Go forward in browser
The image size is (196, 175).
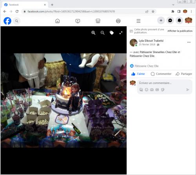coord(11,11)
